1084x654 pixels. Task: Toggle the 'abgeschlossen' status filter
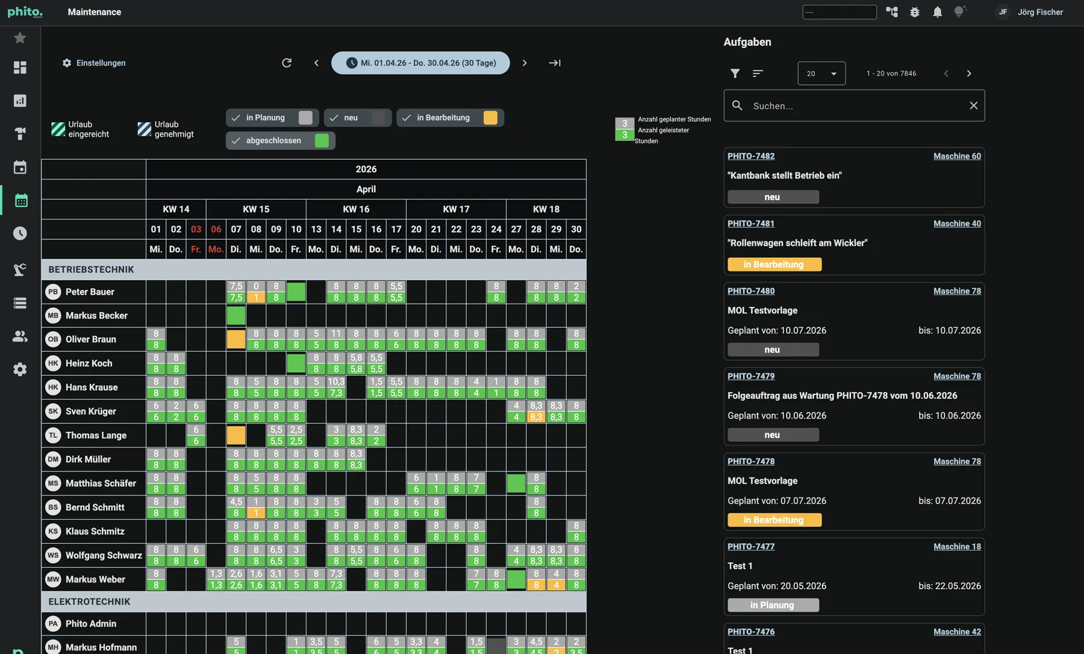281,140
